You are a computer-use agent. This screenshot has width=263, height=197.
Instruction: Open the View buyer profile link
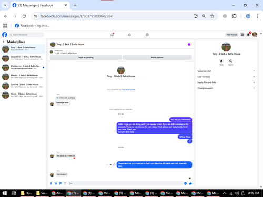point(128,90)
